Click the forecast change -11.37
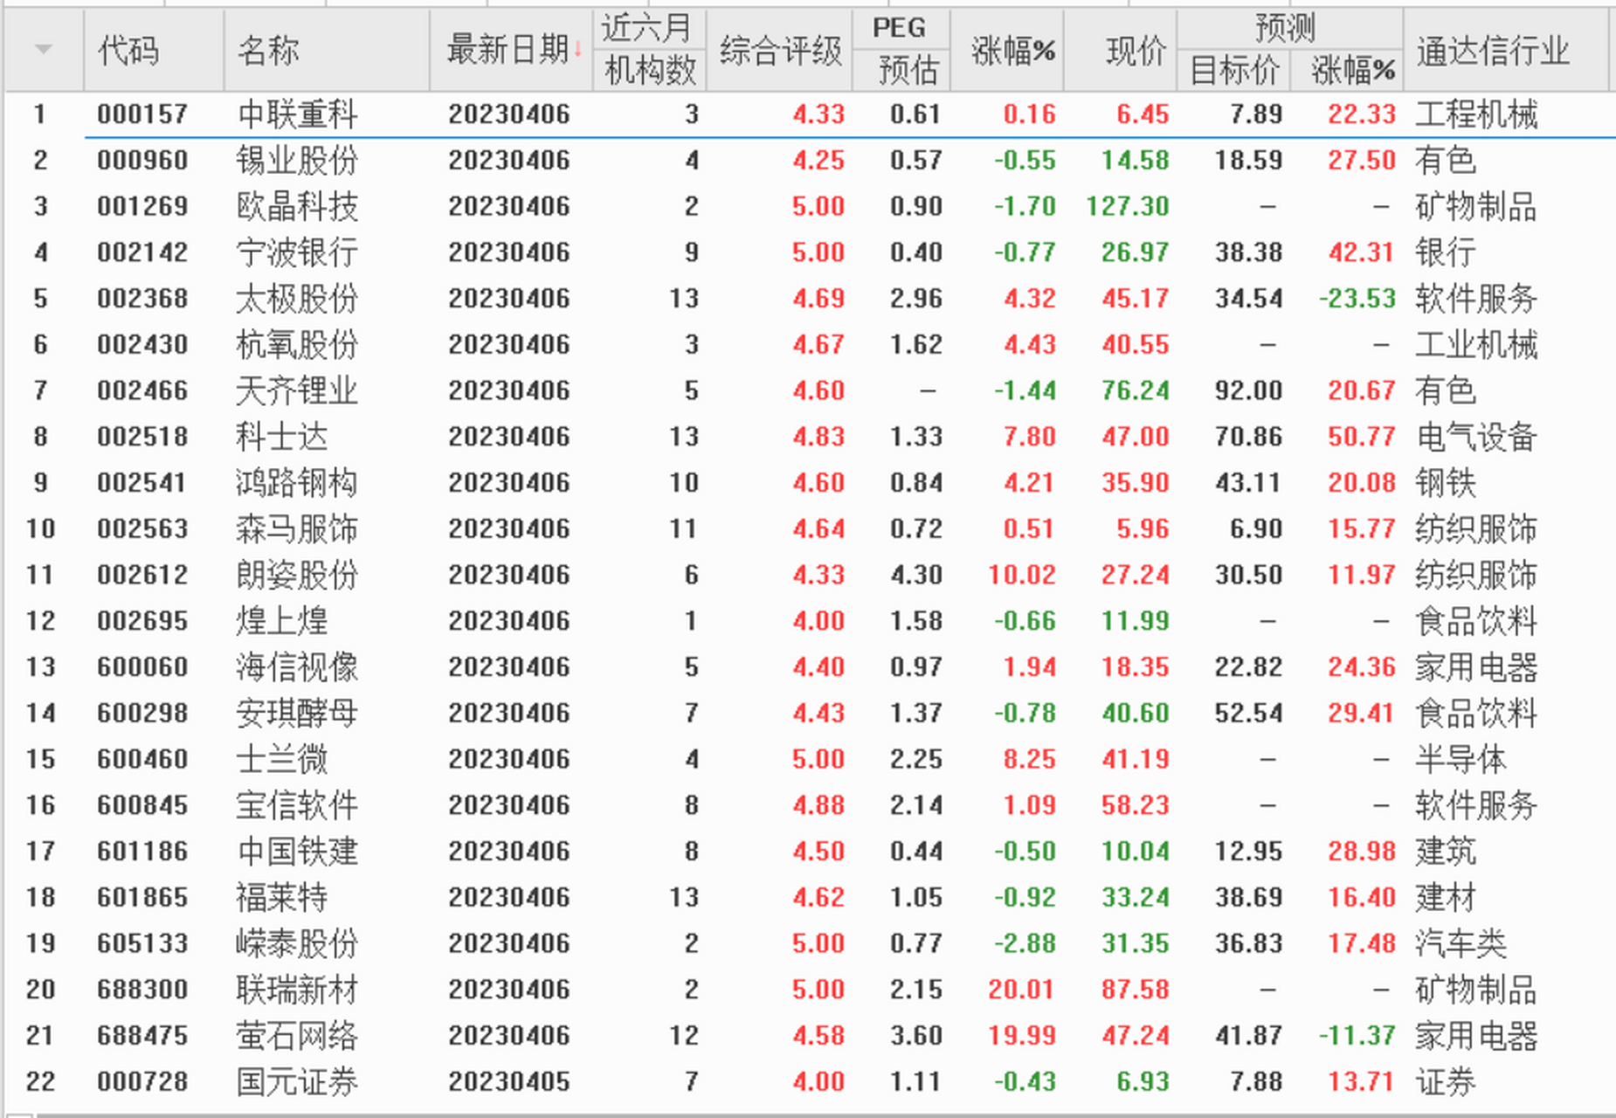The image size is (1616, 1118). point(1357,1036)
